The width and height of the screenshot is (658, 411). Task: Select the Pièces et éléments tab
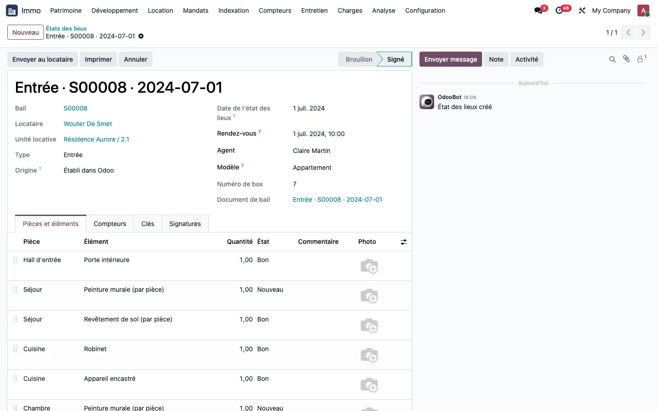click(51, 224)
